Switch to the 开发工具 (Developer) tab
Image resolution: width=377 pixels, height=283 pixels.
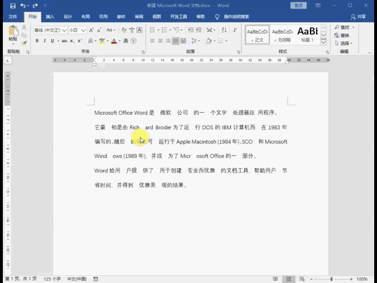pyautogui.click(x=179, y=17)
